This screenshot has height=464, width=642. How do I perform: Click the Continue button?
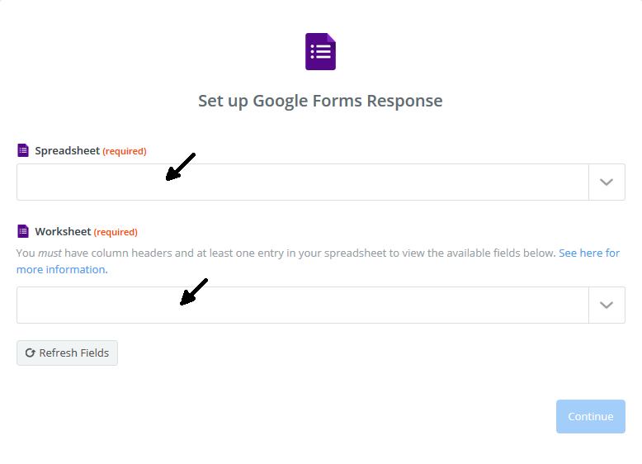590,416
